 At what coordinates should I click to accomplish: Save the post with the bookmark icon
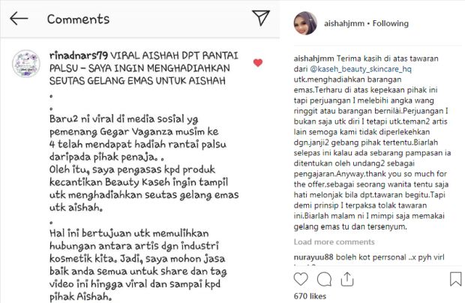click(x=455, y=279)
